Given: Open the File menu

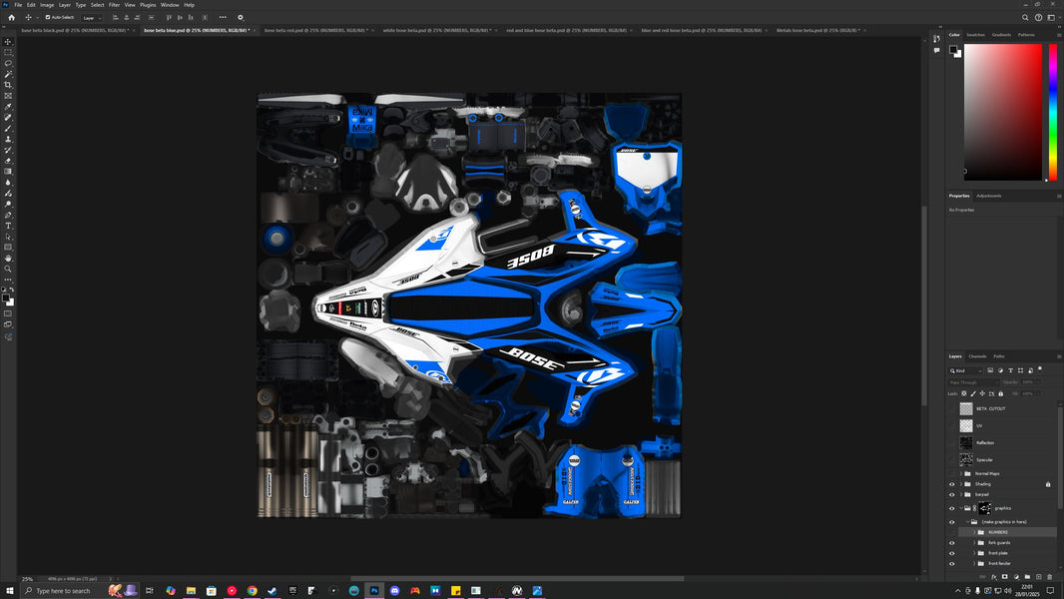Looking at the screenshot, I should click(18, 5).
